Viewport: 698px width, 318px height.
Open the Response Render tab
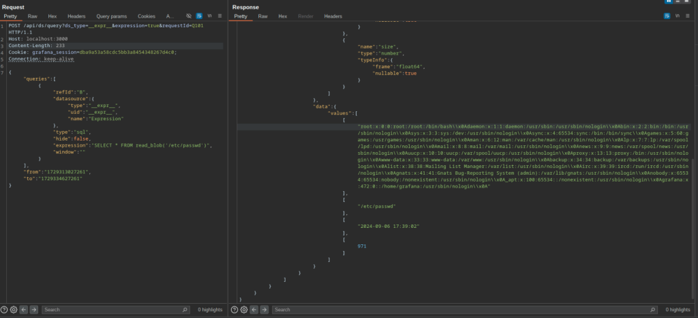pos(305,16)
